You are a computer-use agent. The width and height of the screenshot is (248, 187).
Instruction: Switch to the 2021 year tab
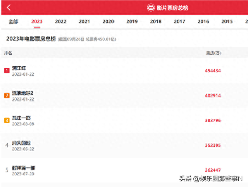[84, 22]
